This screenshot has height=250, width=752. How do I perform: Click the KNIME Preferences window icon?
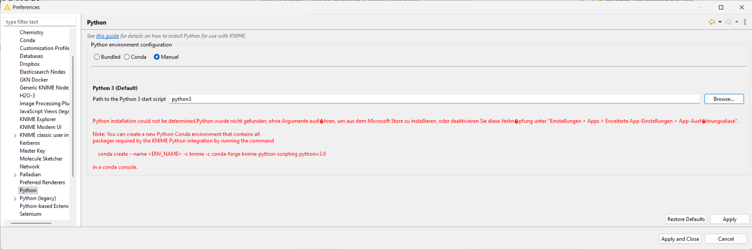click(x=7, y=7)
